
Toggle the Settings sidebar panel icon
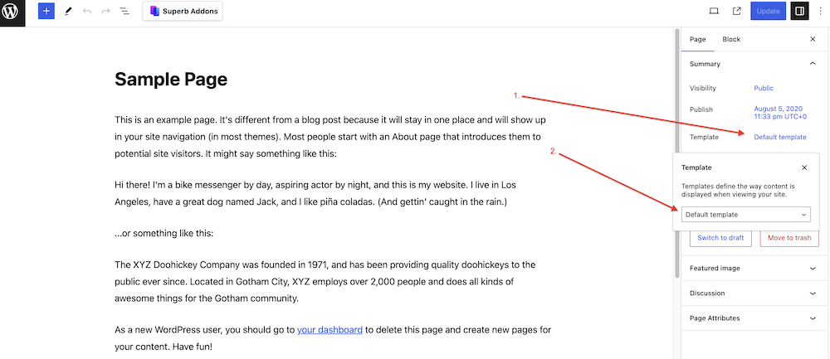[x=799, y=11]
